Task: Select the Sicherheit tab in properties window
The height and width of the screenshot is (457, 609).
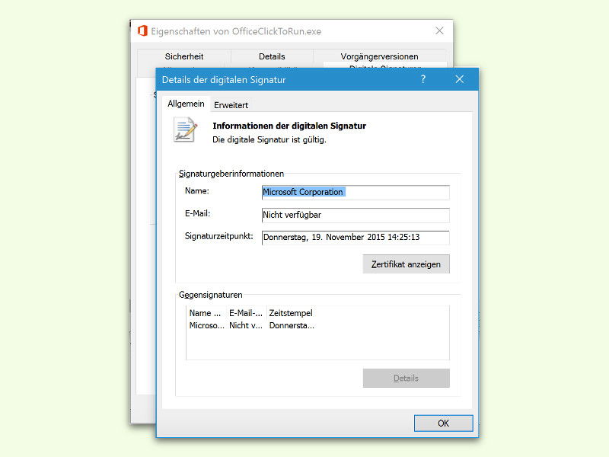Action: (184, 56)
